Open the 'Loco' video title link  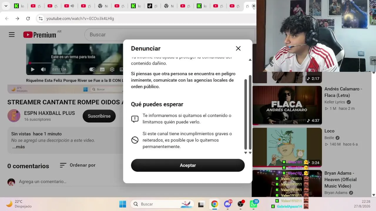pyautogui.click(x=329, y=131)
